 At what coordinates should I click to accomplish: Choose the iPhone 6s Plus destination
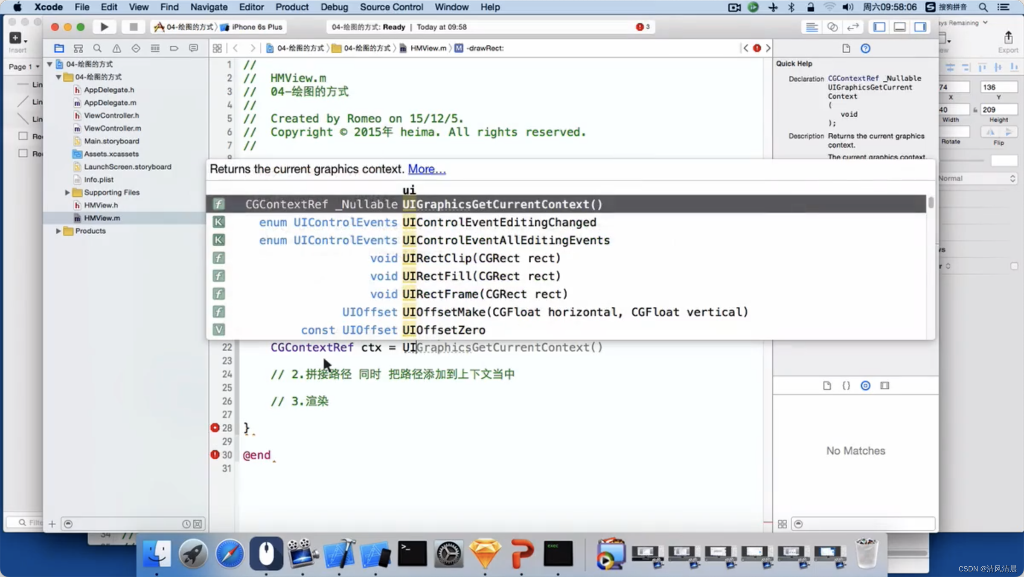[x=252, y=27]
